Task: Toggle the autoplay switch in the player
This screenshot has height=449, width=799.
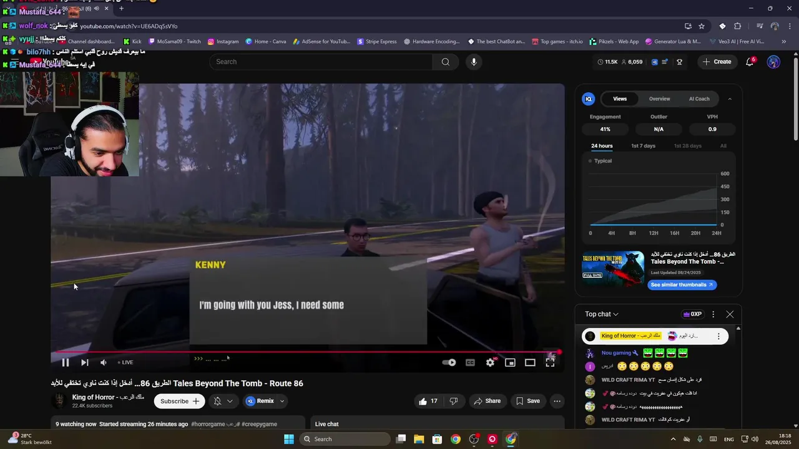Action: click(x=449, y=362)
